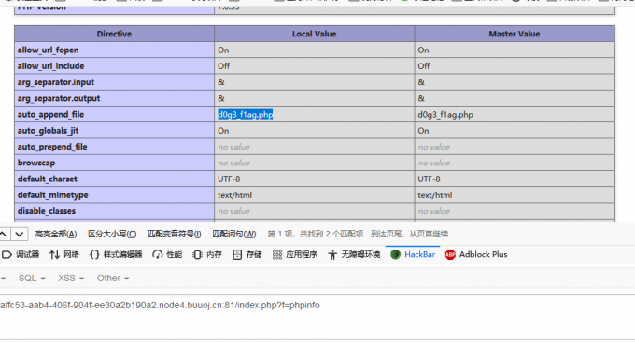Switch to the HackBar tab
The image size is (635, 343).
(413, 254)
